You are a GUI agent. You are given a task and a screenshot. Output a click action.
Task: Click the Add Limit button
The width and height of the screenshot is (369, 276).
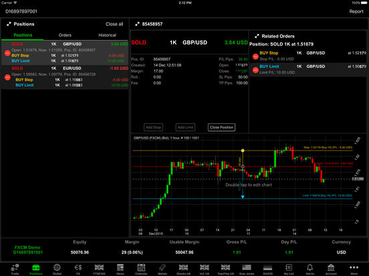[x=185, y=127]
